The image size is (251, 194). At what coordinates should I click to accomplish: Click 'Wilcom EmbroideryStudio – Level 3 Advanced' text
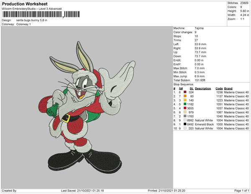point(32,9)
